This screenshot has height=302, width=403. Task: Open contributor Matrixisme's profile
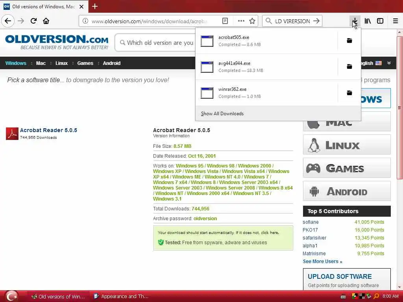pyautogui.click(x=314, y=254)
